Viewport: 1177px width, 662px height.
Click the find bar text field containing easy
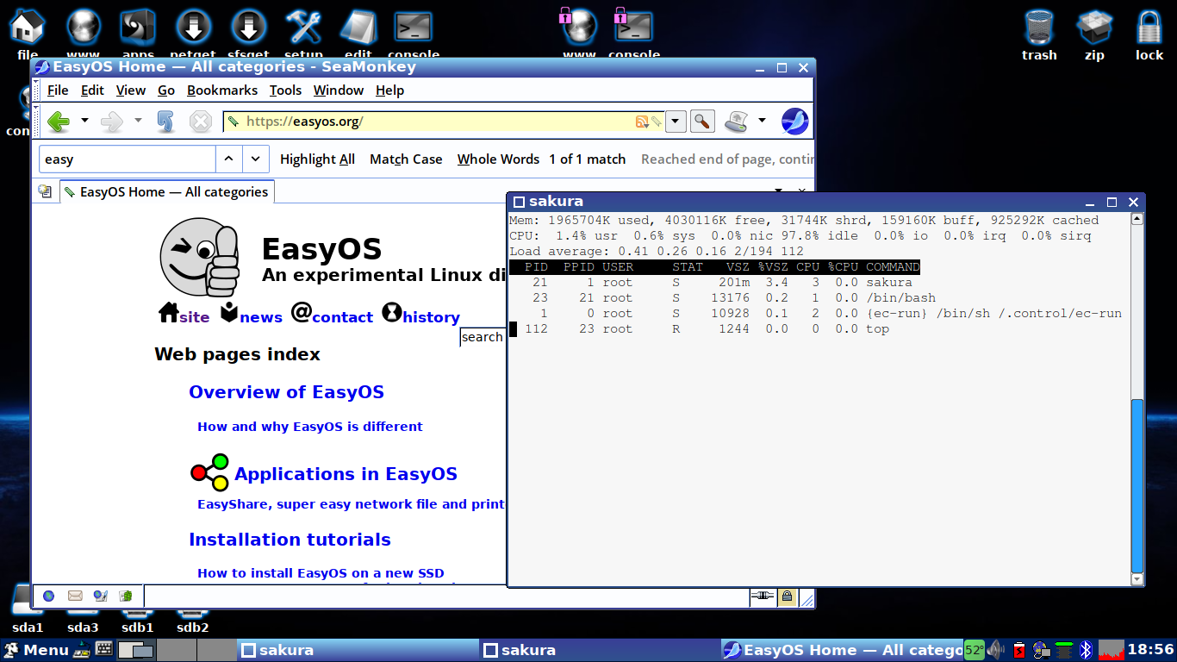click(x=128, y=159)
